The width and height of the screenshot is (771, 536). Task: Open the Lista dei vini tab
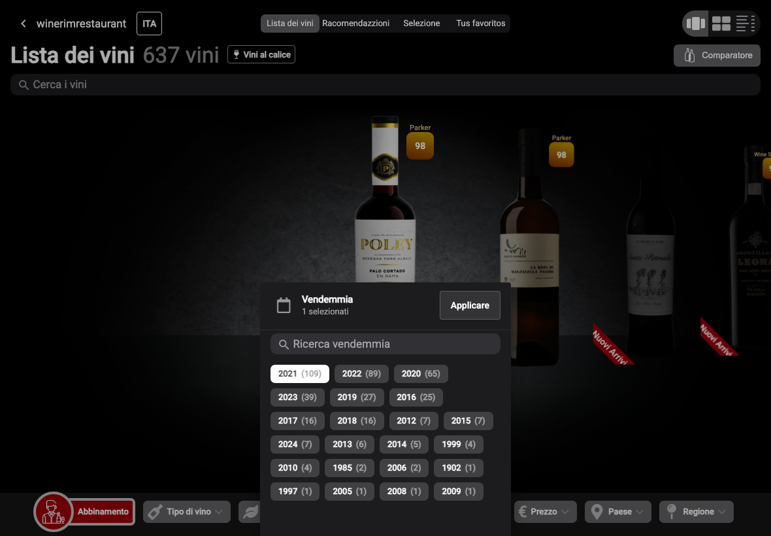tap(289, 23)
